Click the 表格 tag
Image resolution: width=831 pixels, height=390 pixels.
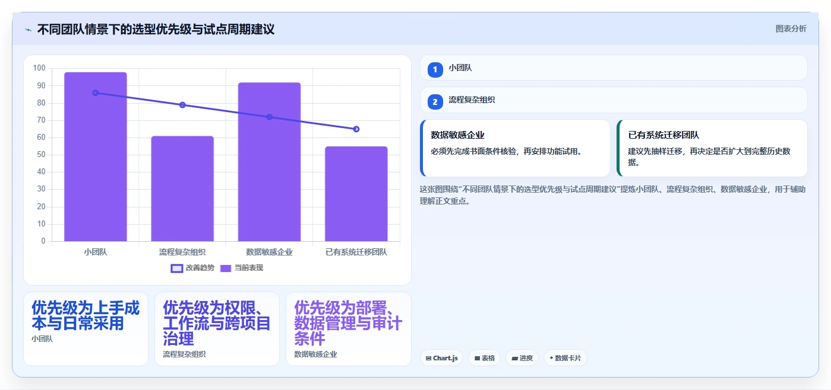[x=484, y=358]
